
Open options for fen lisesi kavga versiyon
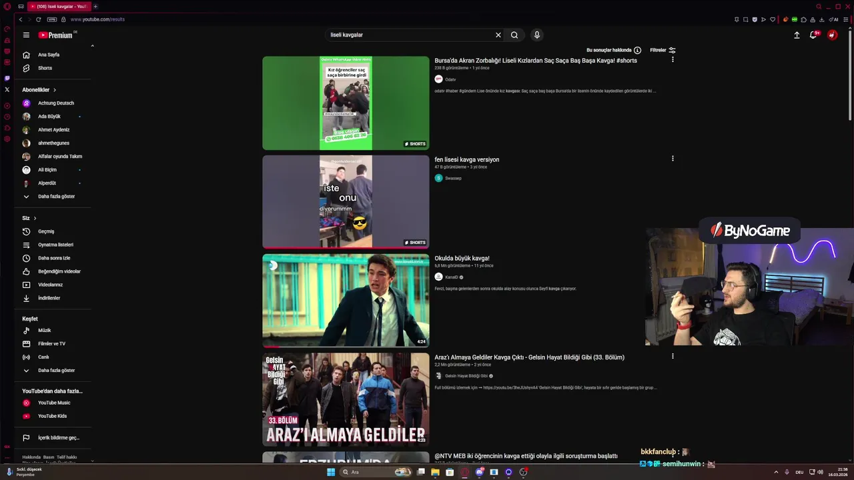click(x=673, y=159)
